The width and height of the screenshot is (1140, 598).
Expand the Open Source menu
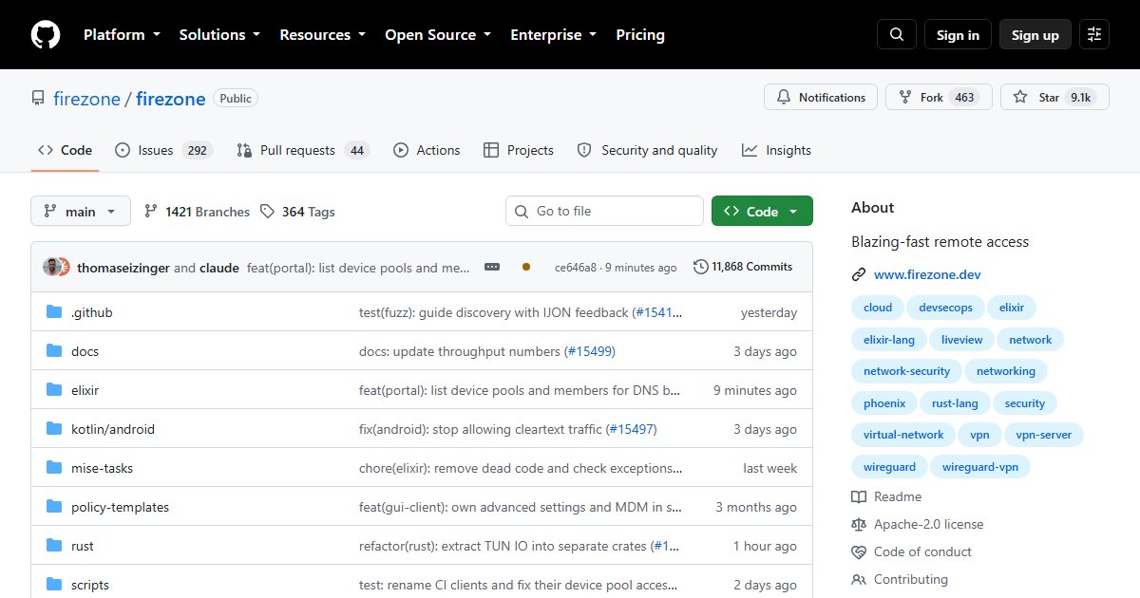click(x=438, y=35)
